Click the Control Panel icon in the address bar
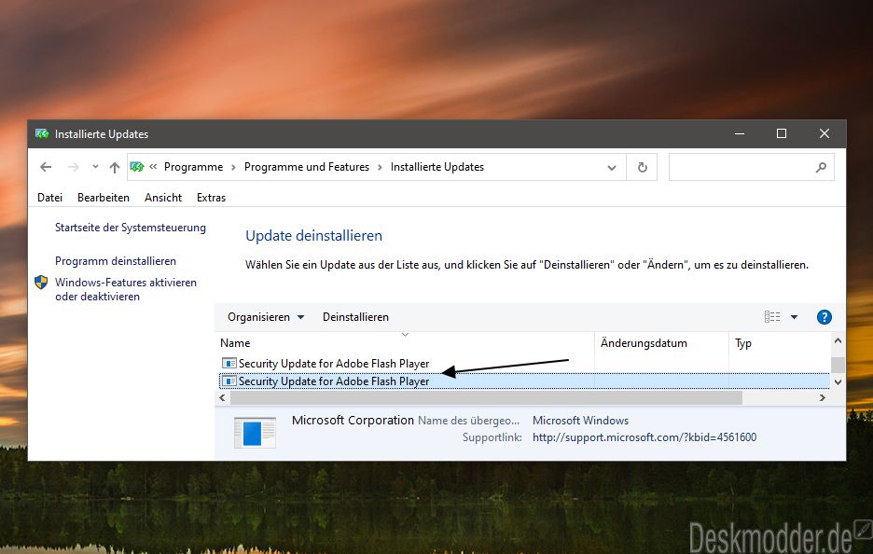The image size is (873, 554). point(137,166)
